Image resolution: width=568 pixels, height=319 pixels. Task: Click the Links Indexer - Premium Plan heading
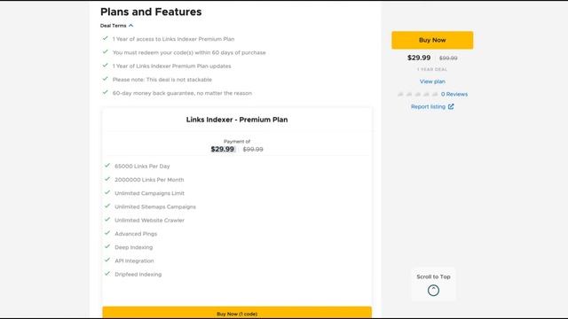[x=237, y=120]
